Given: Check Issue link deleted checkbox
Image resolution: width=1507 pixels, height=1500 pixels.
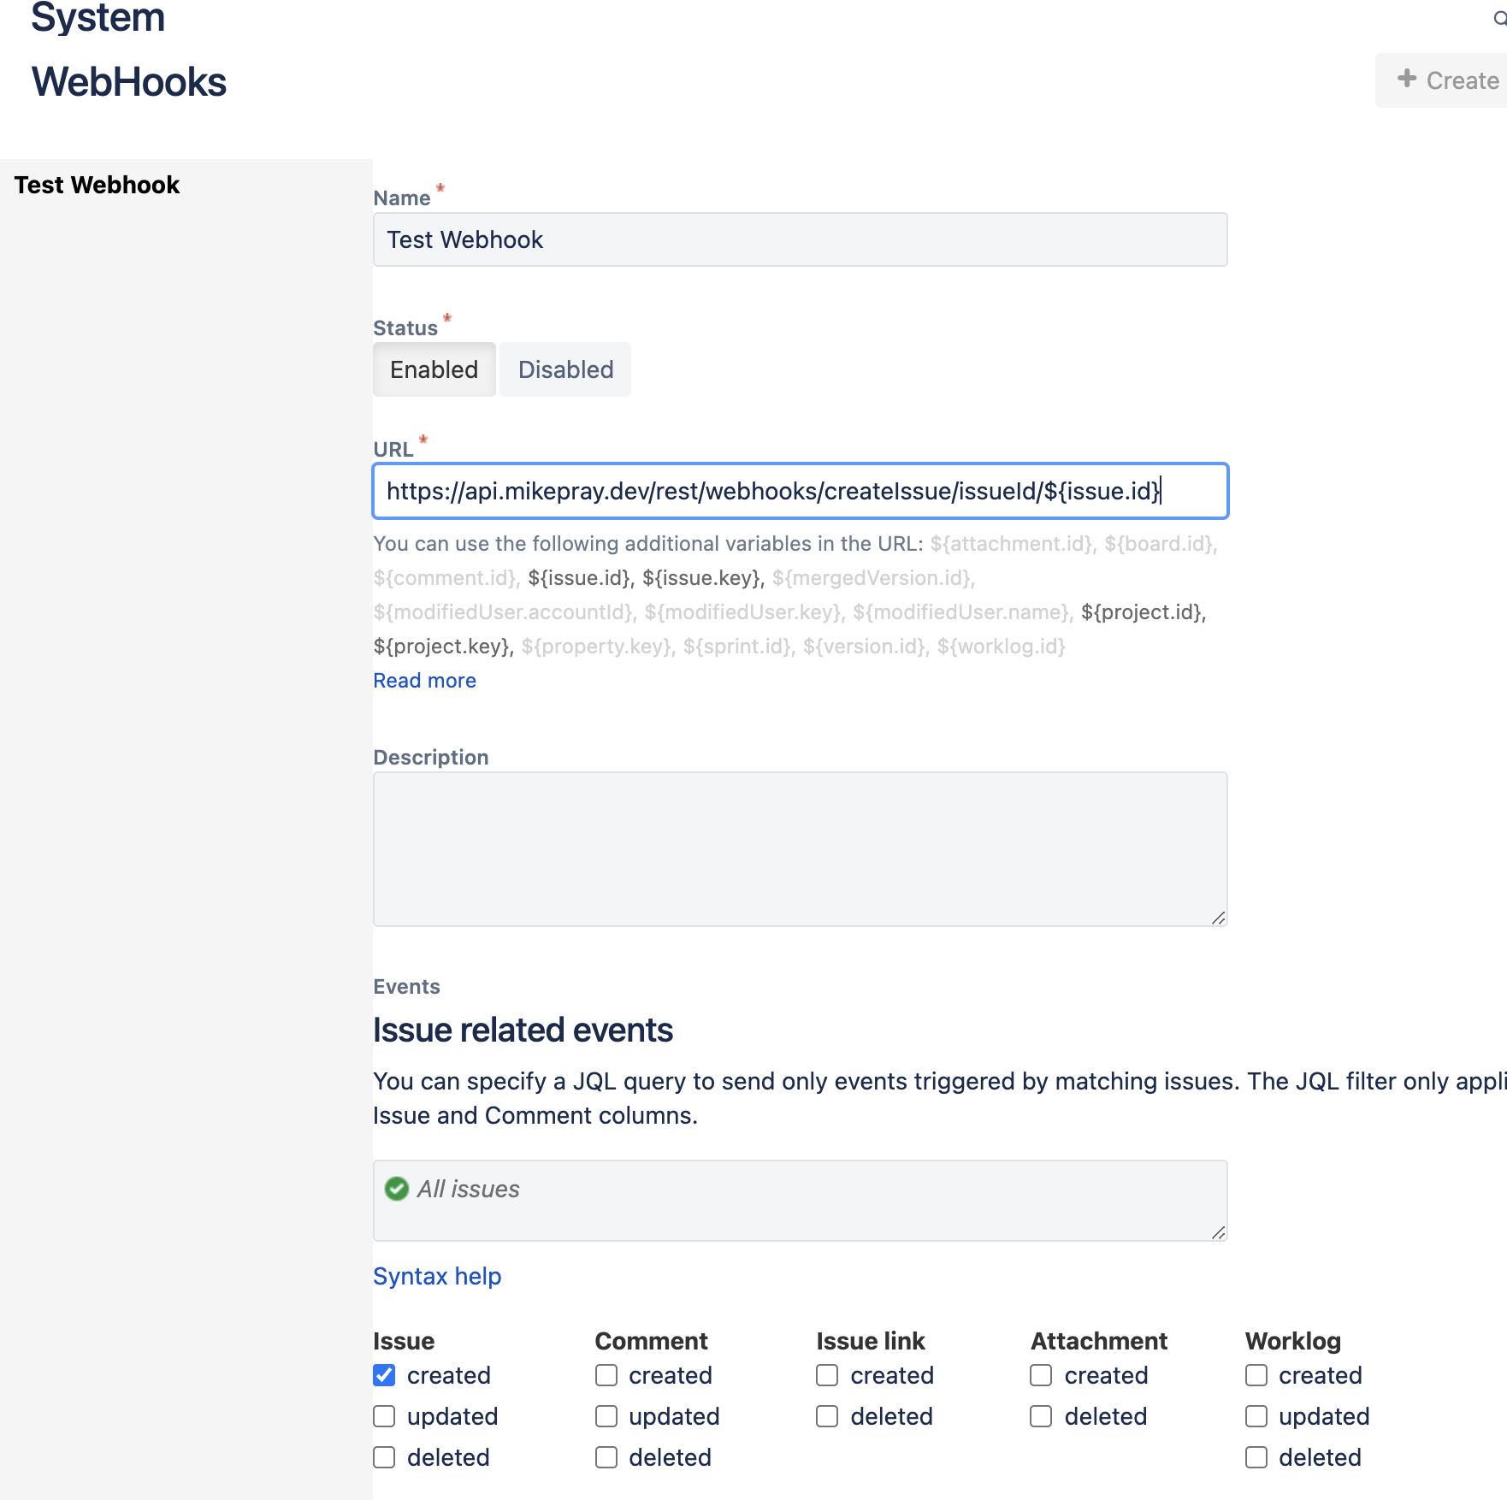Looking at the screenshot, I should tap(827, 1416).
